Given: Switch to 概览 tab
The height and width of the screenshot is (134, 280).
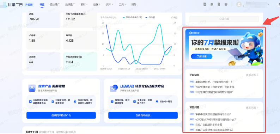Looking at the screenshot, I should tap(42, 5).
